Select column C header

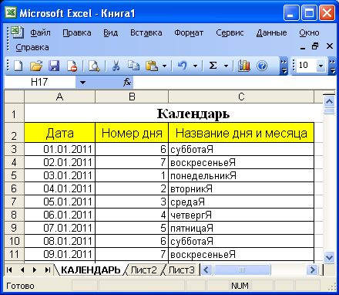pos(241,97)
